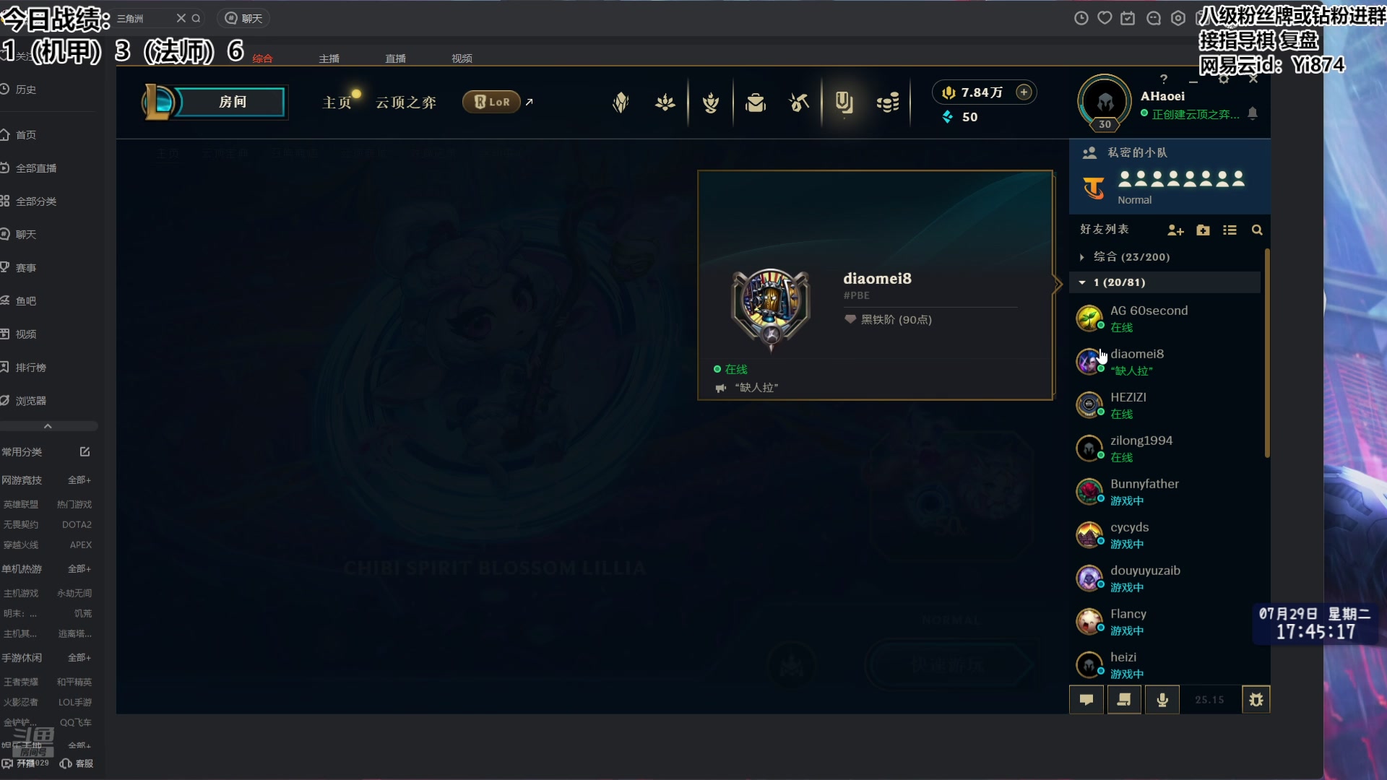Viewport: 1387px width, 780px height.
Task: Toggle the notification bell
Action: (x=1253, y=113)
